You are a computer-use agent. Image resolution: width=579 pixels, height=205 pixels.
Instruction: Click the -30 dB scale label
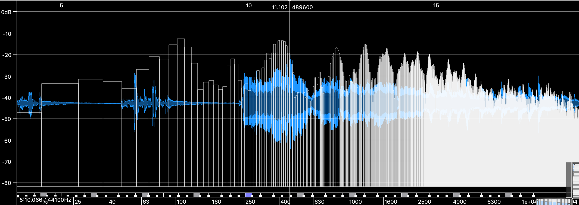click(7, 76)
